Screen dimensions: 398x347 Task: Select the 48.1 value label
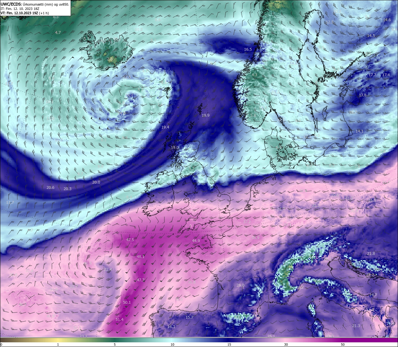141,257
